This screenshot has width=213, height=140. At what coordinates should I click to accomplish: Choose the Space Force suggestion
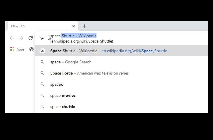coord(122,73)
